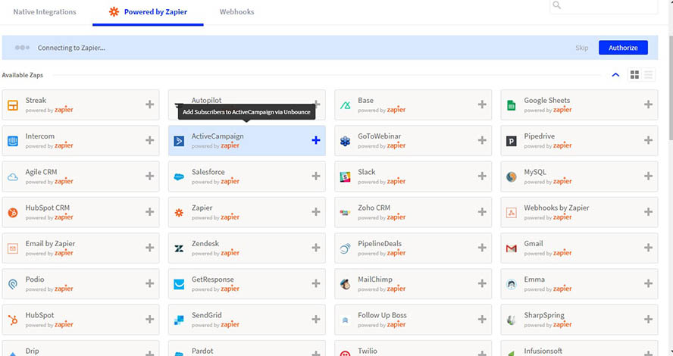Click the Google Sheets icon

[511, 105]
